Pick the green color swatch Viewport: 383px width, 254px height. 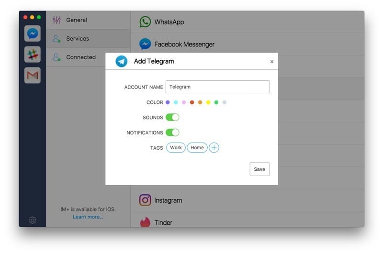pos(216,102)
